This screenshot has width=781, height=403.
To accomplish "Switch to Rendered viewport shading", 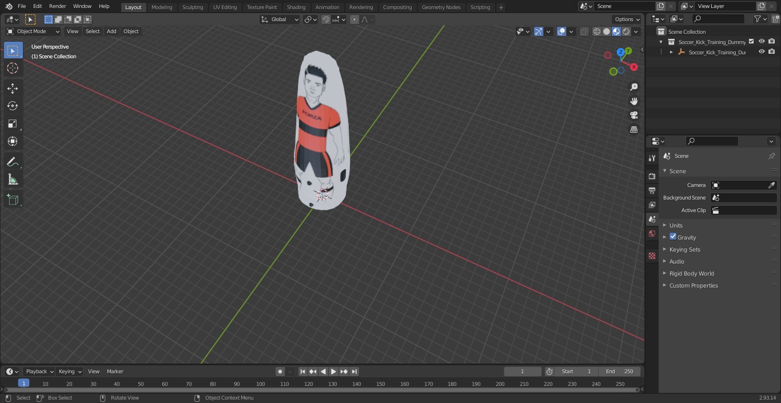I will click(x=626, y=31).
